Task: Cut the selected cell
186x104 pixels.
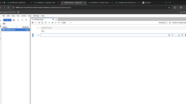Action: point(39,23)
